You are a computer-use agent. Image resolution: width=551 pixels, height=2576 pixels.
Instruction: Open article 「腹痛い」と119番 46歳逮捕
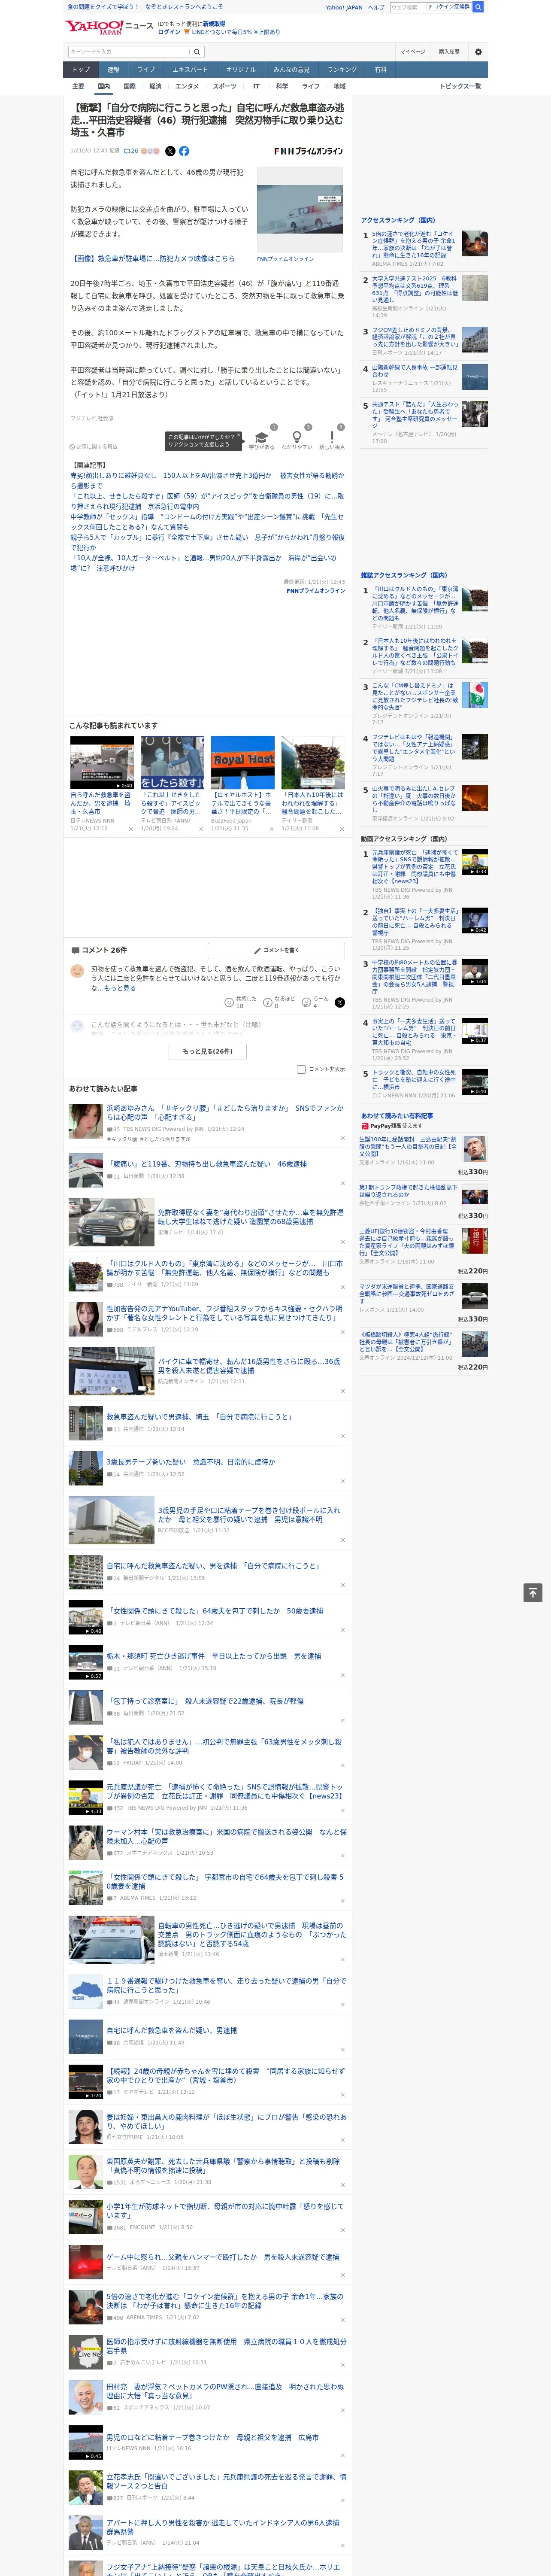pyautogui.click(x=207, y=1164)
